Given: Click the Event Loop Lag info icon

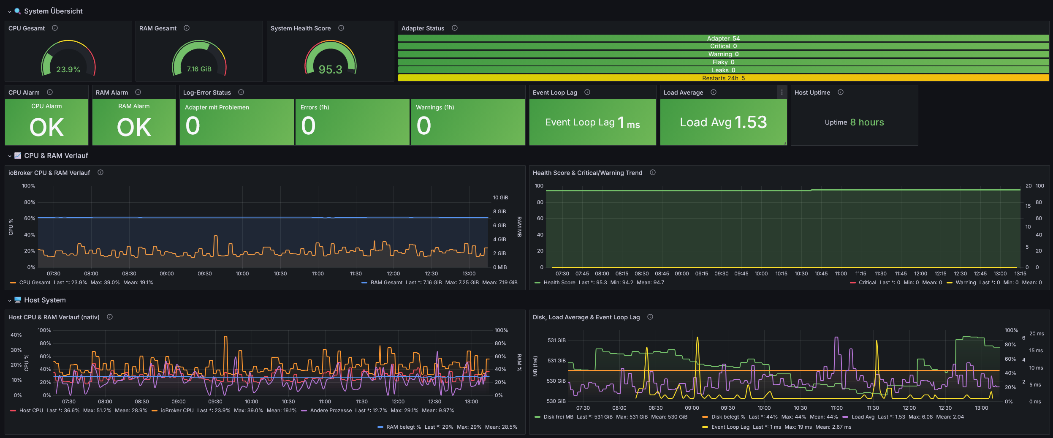Looking at the screenshot, I should (x=587, y=92).
